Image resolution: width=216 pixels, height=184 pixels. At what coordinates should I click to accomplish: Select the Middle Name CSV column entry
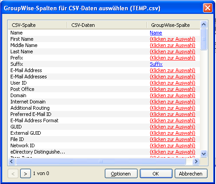(x=24, y=45)
